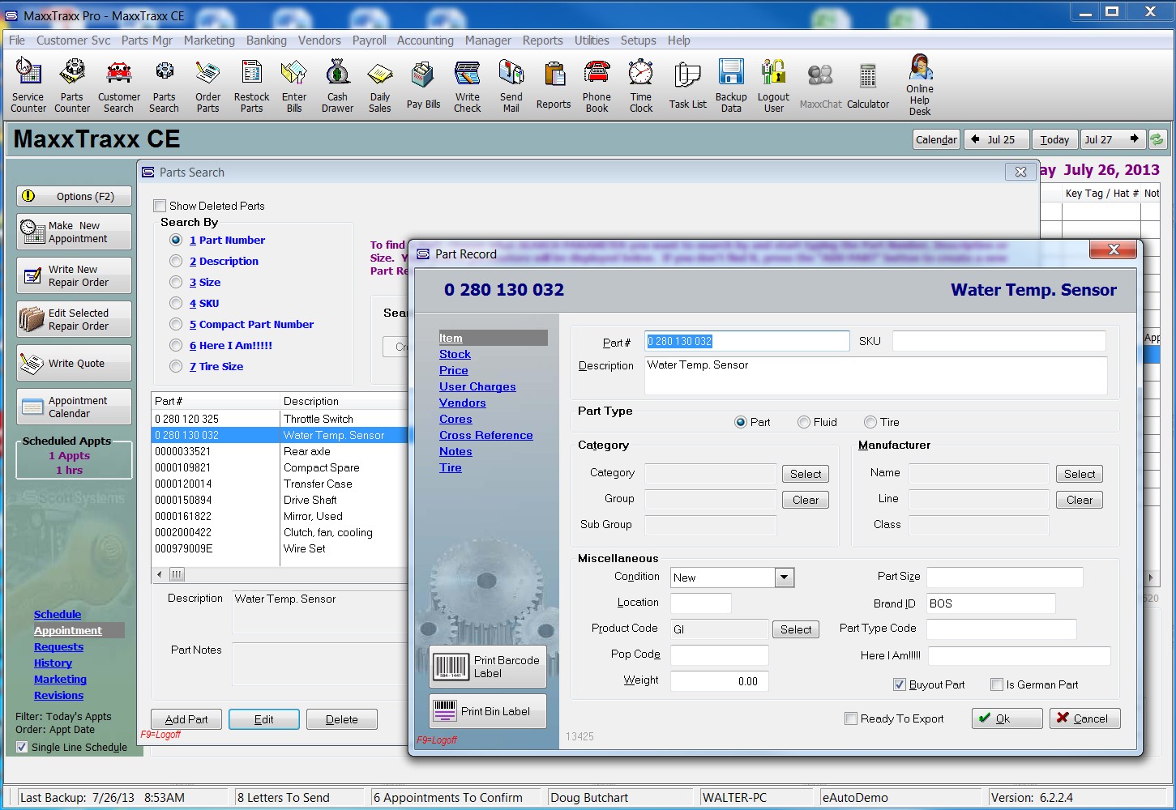
Task: Click Select next to Product Code
Action: pos(796,629)
